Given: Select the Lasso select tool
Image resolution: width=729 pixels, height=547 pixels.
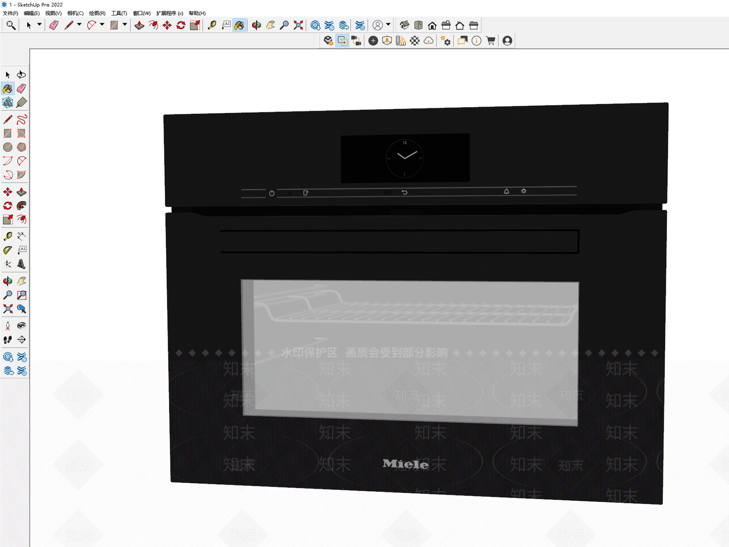Looking at the screenshot, I should pyautogui.click(x=21, y=75).
